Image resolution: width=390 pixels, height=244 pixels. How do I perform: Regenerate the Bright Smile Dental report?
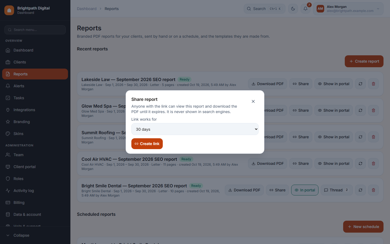(x=360, y=190)
